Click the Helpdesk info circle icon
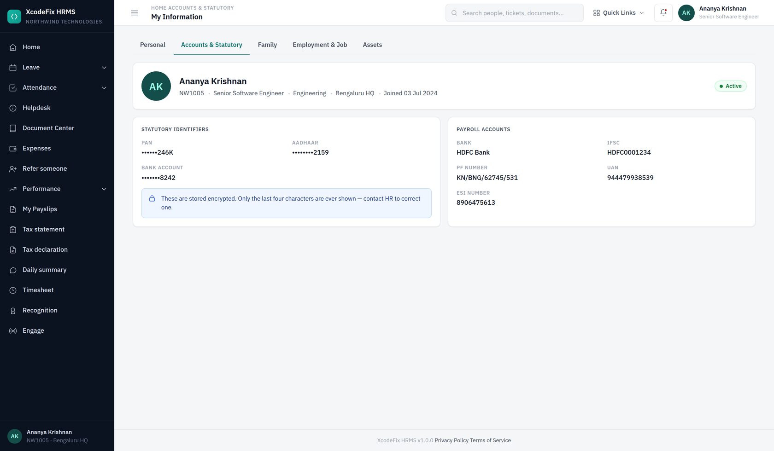 pos(13,108)
